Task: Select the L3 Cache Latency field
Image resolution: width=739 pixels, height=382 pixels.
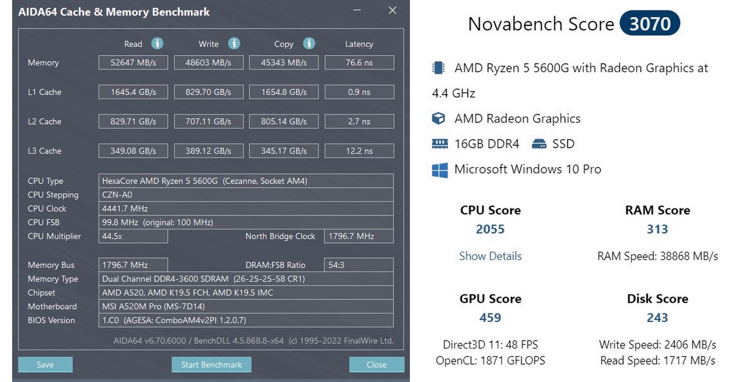Action: [x=359, y=151]
